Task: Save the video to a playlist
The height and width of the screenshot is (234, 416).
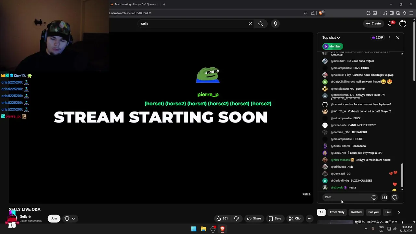Action: 275,218
